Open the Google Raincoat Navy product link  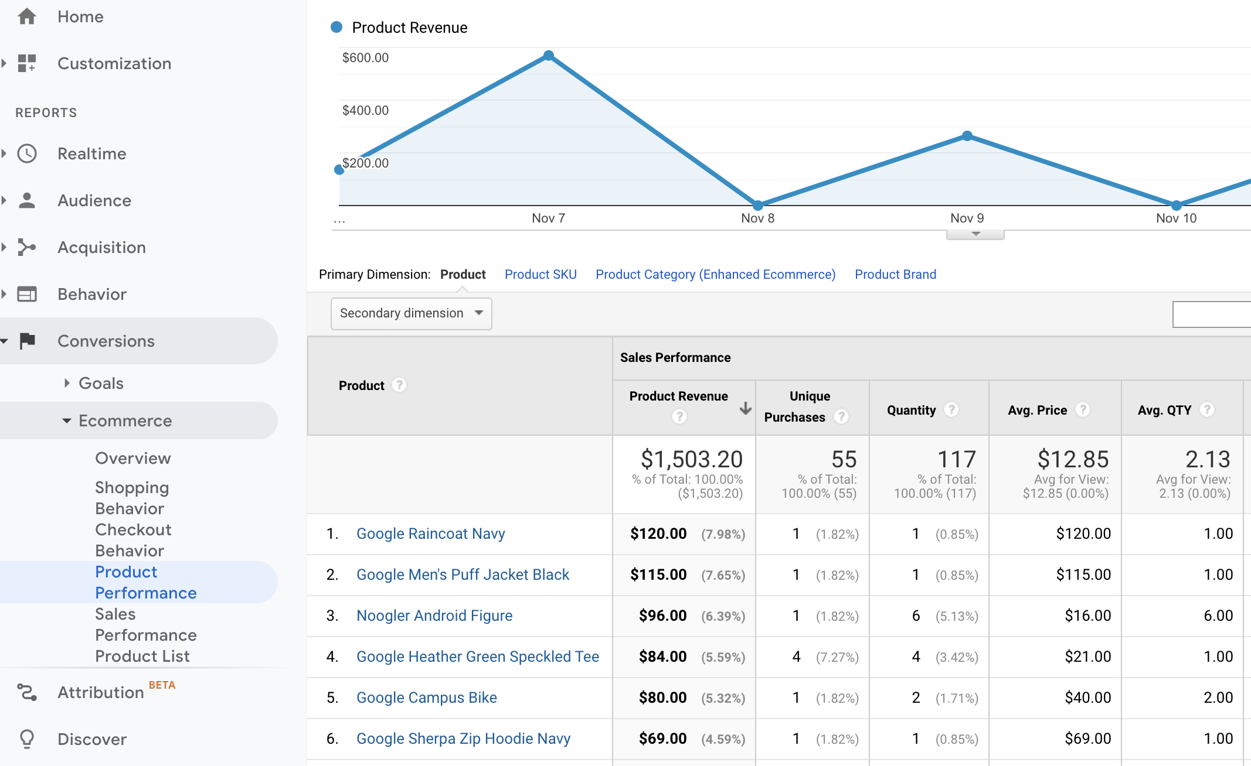(430, 534)
